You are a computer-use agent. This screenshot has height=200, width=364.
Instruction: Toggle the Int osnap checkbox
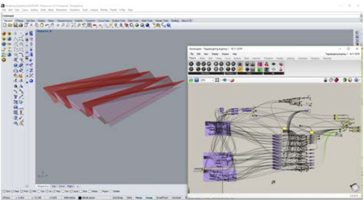[x=47, y=192]
